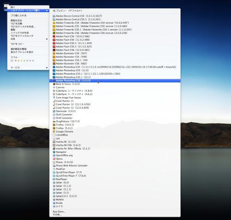Choose その他... at the menu bottom
This screenshot has height=220, width=231.
pos(115,214)
